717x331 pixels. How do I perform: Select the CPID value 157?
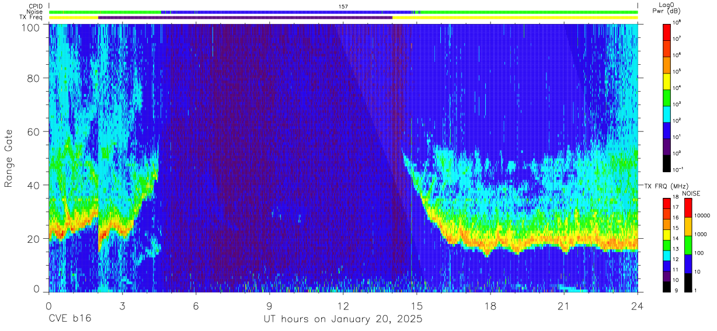coord(343,6)
